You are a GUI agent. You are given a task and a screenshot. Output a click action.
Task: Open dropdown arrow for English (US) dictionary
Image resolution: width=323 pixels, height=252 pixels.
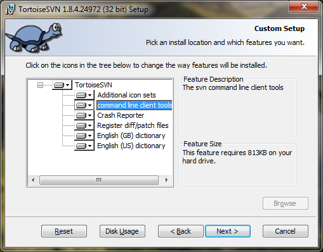pyautogui.click(x=90, y=146)
